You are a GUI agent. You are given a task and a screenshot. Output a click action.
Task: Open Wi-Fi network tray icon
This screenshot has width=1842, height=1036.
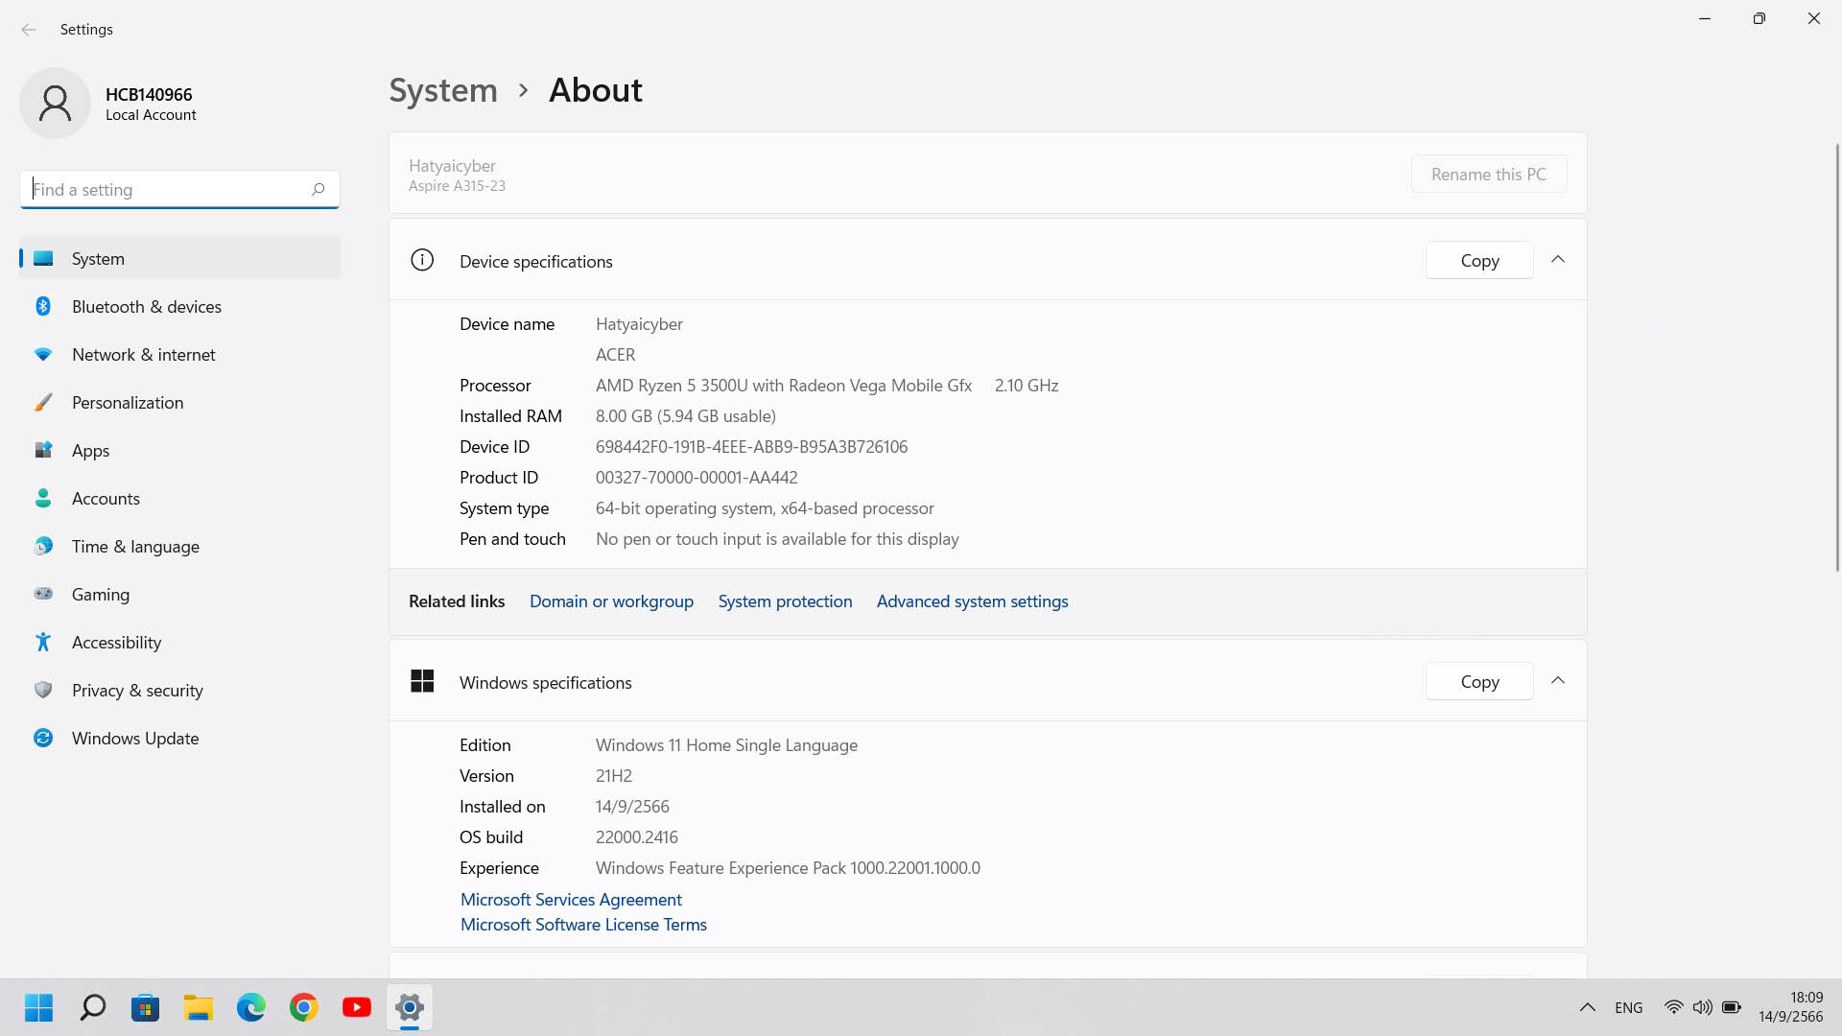[1674, 1007]
